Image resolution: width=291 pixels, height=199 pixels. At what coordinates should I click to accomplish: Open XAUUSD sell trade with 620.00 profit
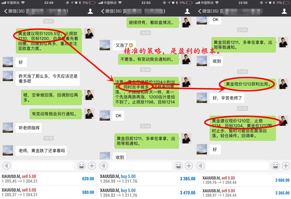coord(48,179)
